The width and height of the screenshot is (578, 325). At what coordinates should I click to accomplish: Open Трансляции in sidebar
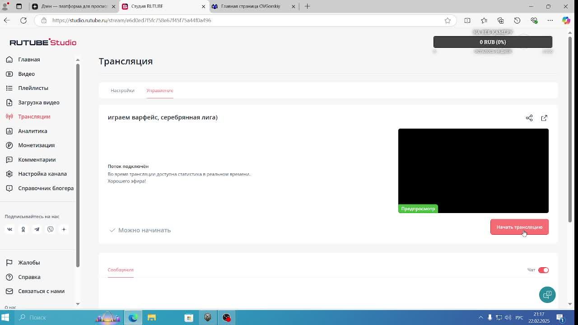click(x=34, y=116)
